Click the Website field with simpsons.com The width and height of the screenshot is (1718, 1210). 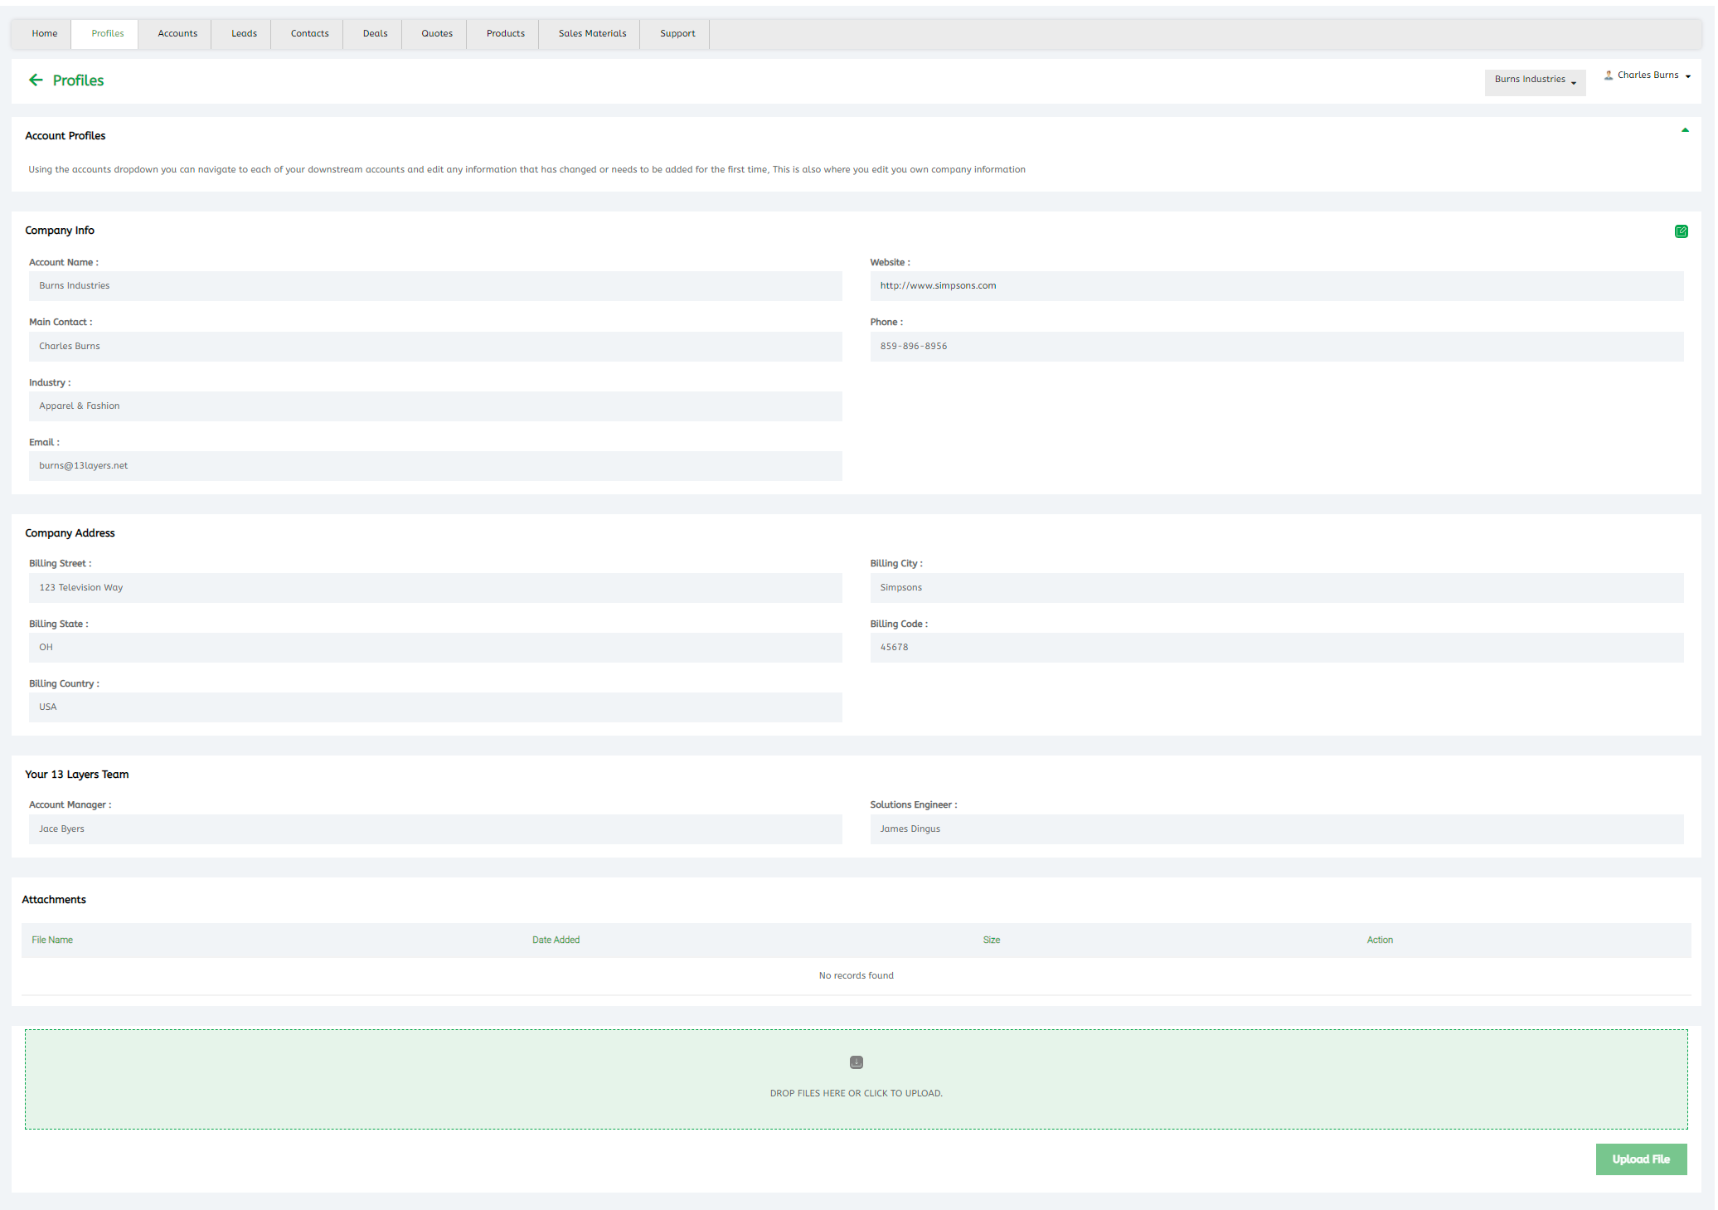coord(1276,286)
